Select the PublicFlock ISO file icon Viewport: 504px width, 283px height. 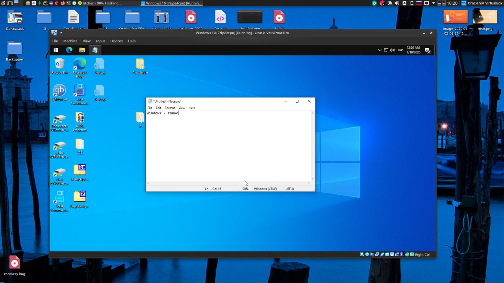pos(80,173)
